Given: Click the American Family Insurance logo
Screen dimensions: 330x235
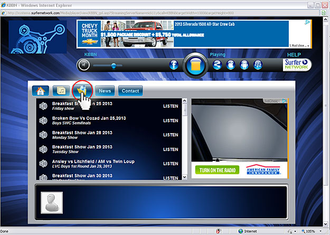Looking at the screenshot, I should [x=263, y=170].
